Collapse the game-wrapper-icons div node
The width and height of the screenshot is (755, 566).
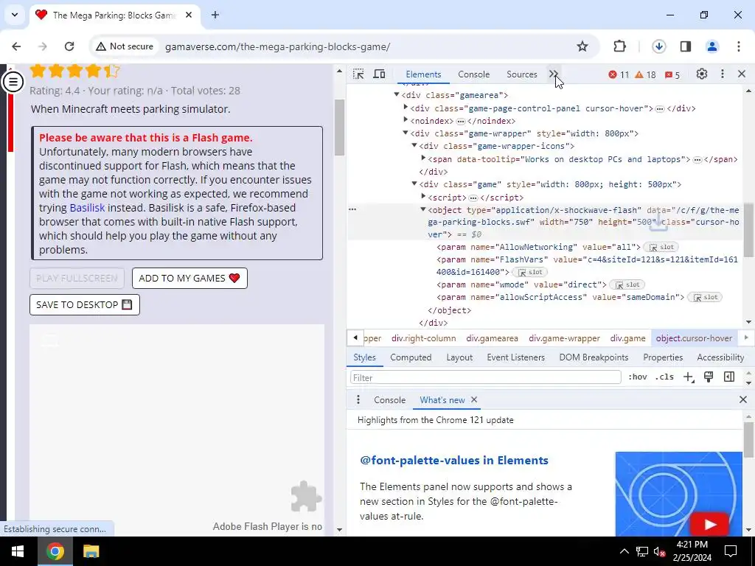tap(414, 145)
